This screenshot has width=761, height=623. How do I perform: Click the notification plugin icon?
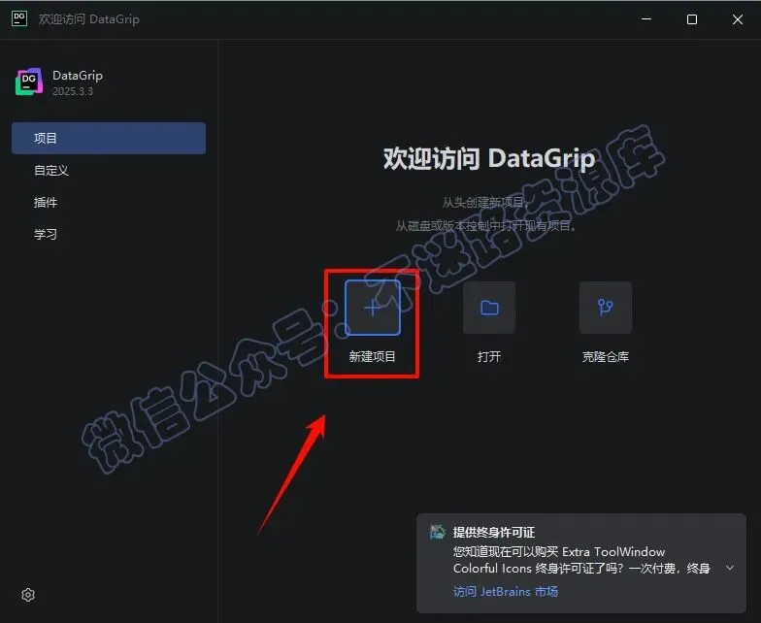click(437, 532)
